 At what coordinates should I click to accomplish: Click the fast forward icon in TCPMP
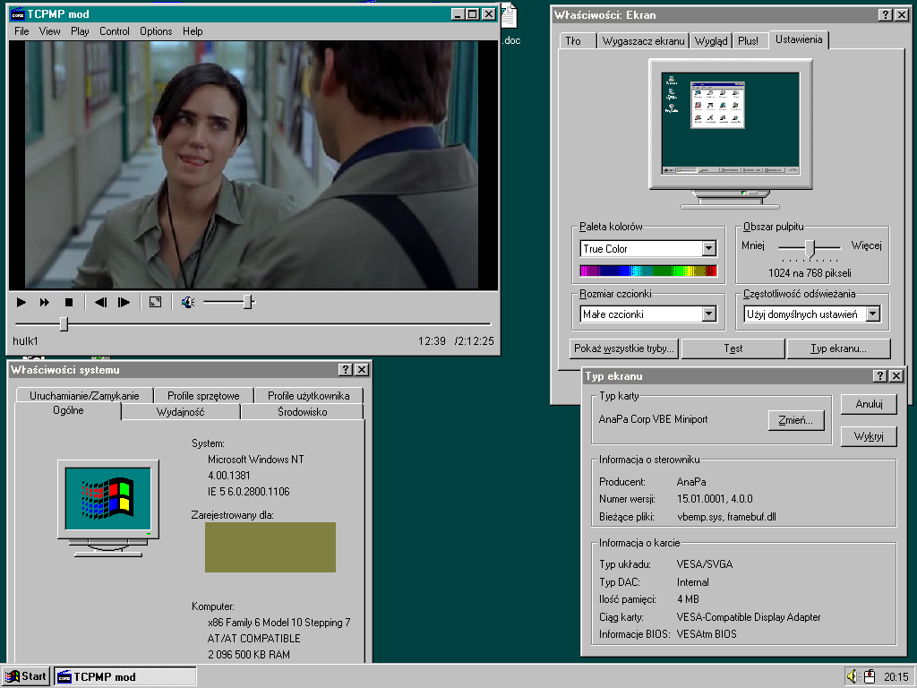[45, 303]
